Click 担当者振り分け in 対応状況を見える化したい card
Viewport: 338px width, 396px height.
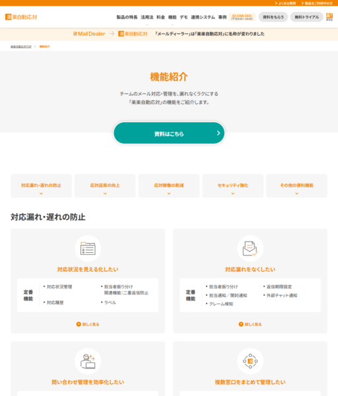click(118, 286)
